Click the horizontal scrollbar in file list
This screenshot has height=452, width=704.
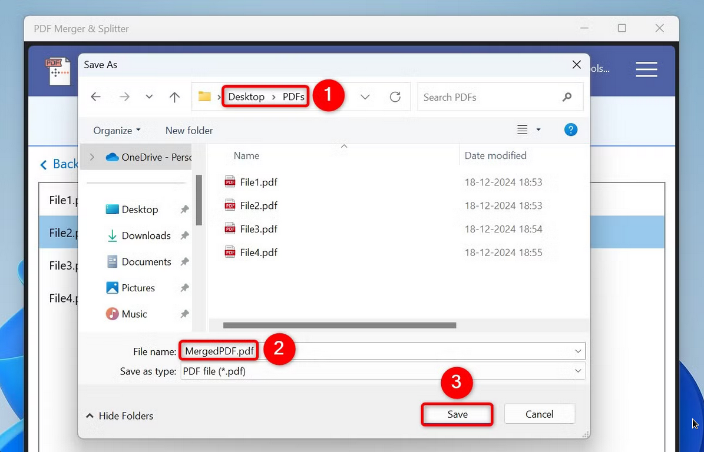click(339, 325)
